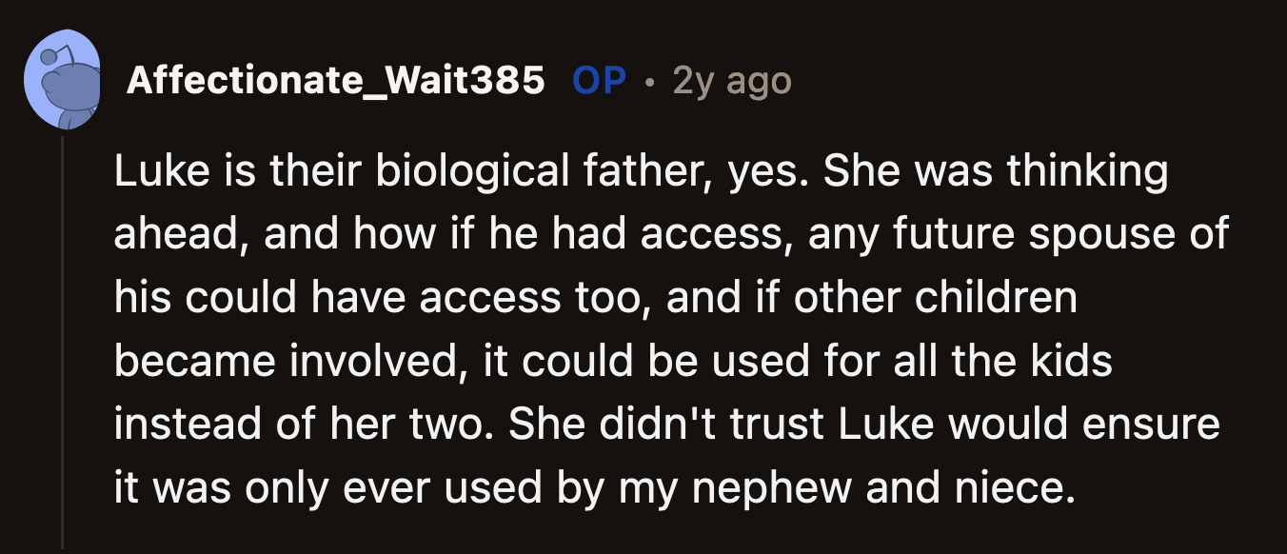The height and width of the screenshot is (554, 1287).
Task: Click the OP indicator next to the username
Action: [599, 81]
